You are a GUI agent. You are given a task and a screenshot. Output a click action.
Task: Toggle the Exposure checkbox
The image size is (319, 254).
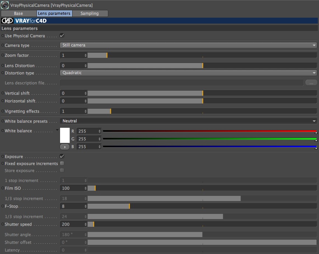62,156
